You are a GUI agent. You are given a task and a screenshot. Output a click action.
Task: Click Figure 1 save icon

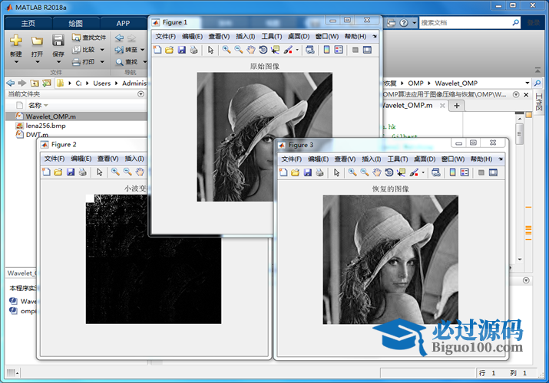[x=181, y=50]
